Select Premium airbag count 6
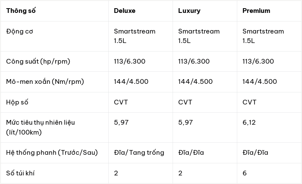The width and height of the screenshot is (302, 184). [245, 173]
